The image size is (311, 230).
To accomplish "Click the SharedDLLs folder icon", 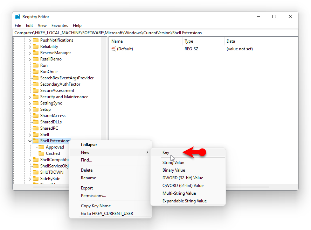I will pos(36,122).
